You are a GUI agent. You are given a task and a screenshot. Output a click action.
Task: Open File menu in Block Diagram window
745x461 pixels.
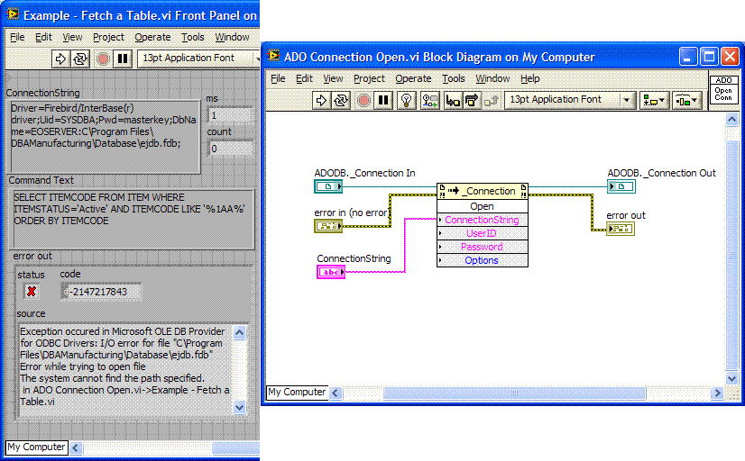coord(278,78)
